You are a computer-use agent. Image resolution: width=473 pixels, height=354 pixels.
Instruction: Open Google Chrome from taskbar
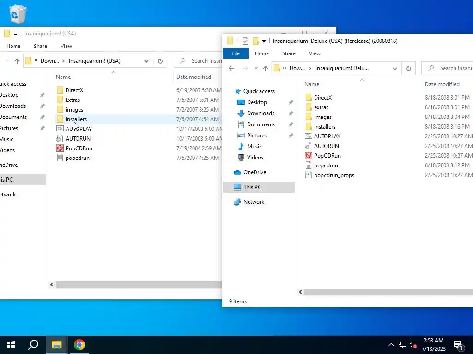click(79, 345)
